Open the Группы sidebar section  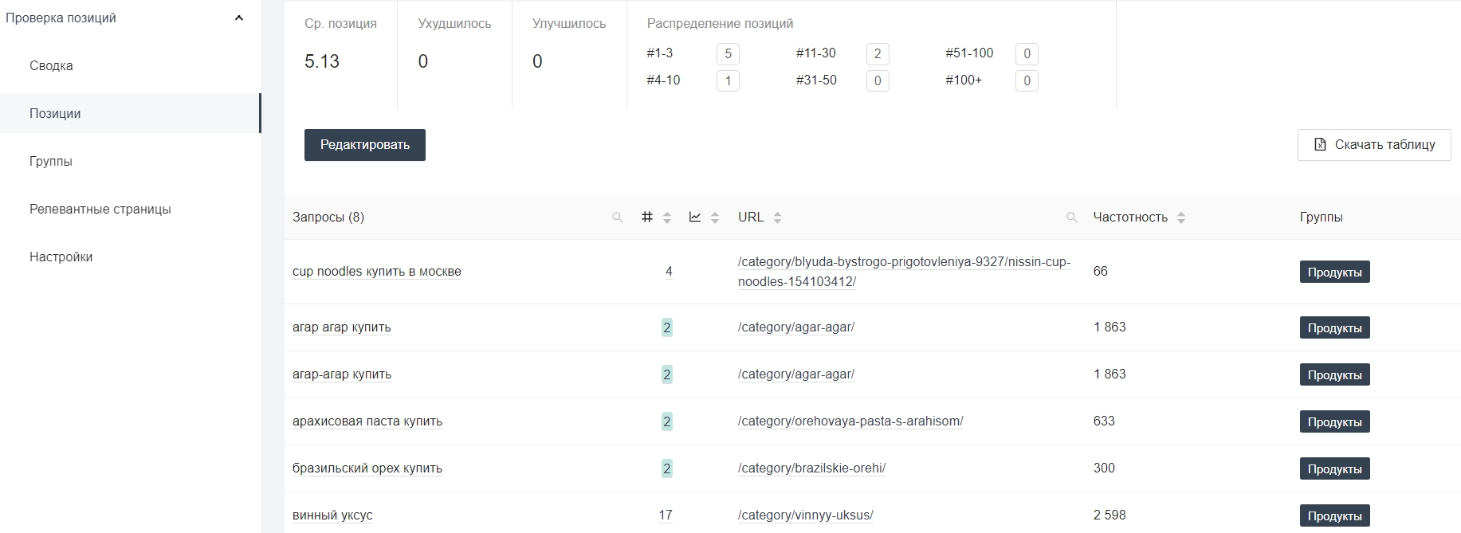[x=51, y=162]
